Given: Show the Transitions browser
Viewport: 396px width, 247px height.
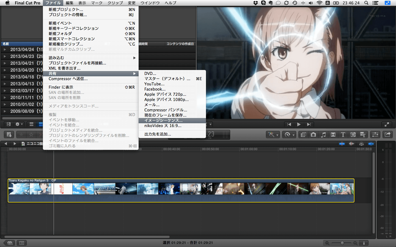Looking at the screenshot, I should click(333, 134).
